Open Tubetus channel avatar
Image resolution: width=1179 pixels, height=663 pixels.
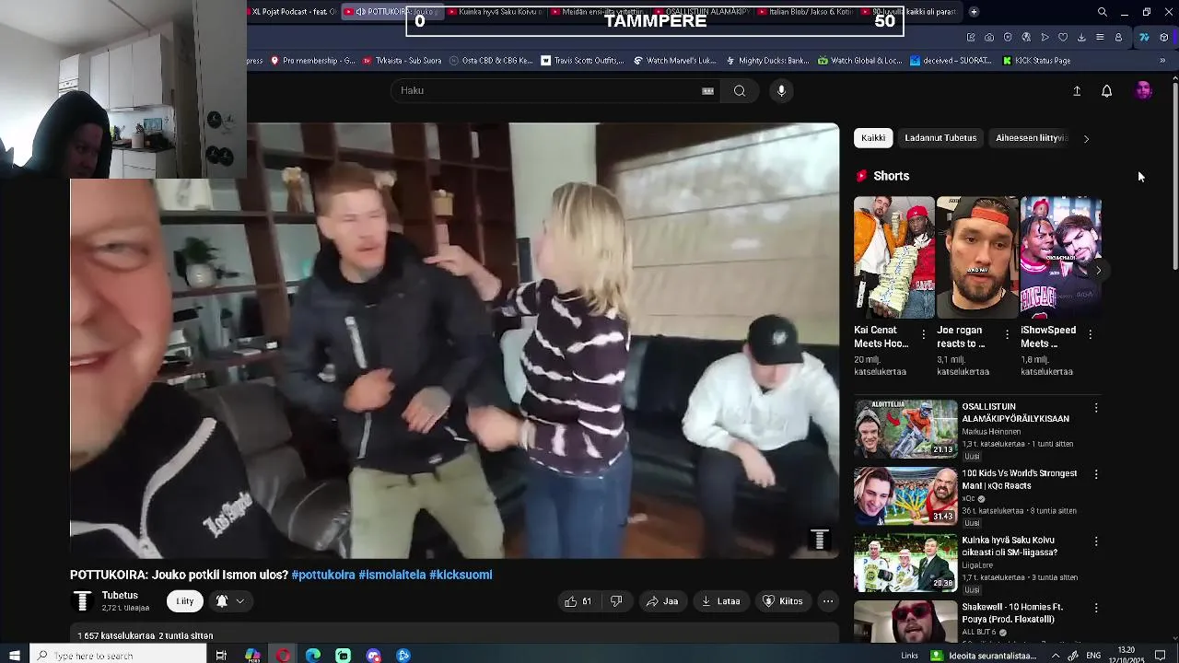click(82, 601)
